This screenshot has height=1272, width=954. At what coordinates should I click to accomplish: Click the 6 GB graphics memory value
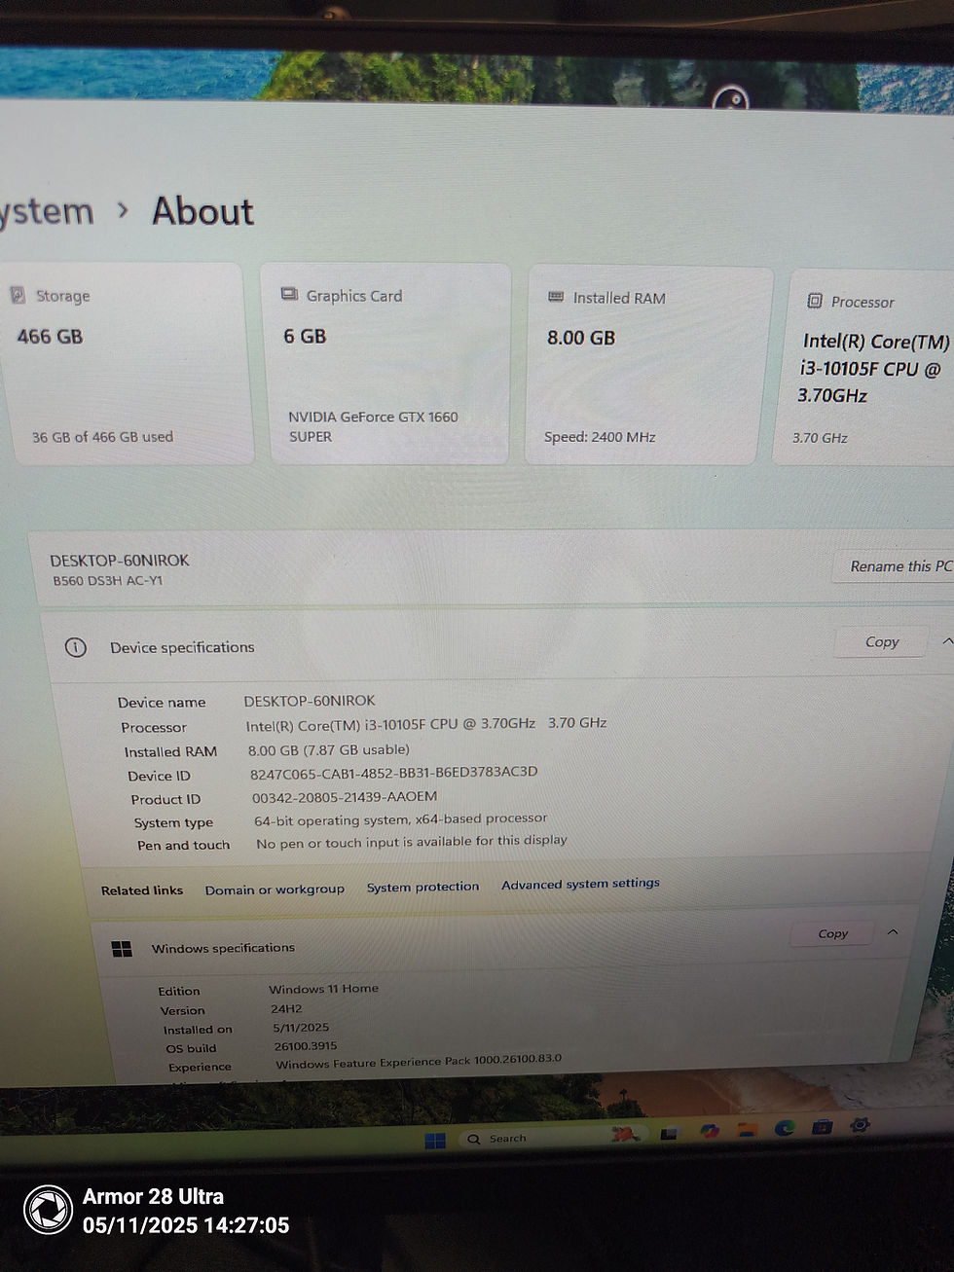305,337
